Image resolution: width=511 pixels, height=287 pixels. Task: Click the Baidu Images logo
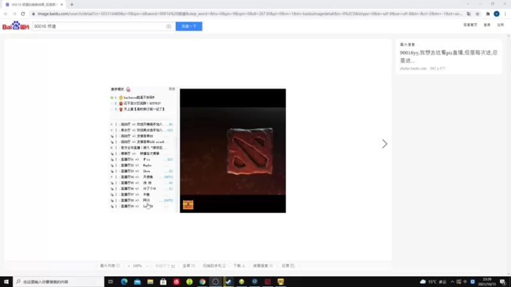pos(15,26)
